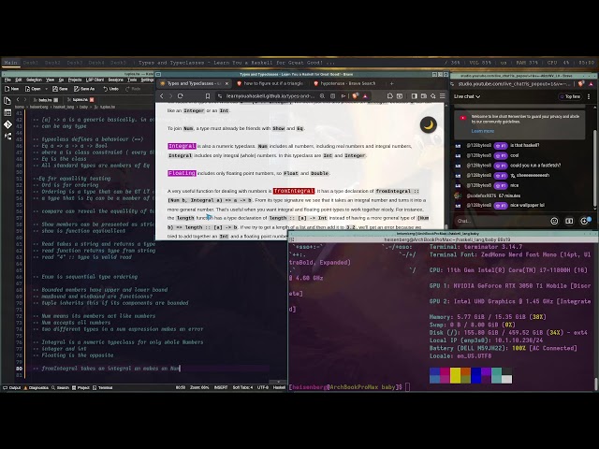Open the Extensions puzzle icon in Brave
599x449 pixels.
[x=389, y=96]
